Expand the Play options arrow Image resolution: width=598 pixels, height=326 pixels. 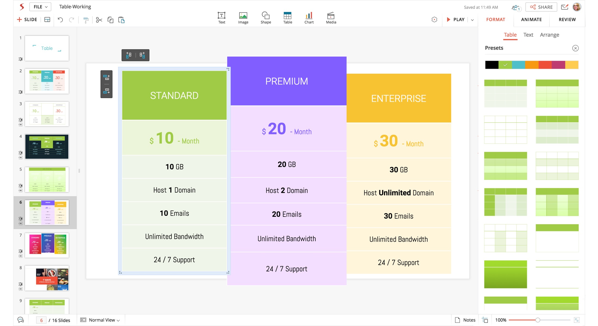472,20
